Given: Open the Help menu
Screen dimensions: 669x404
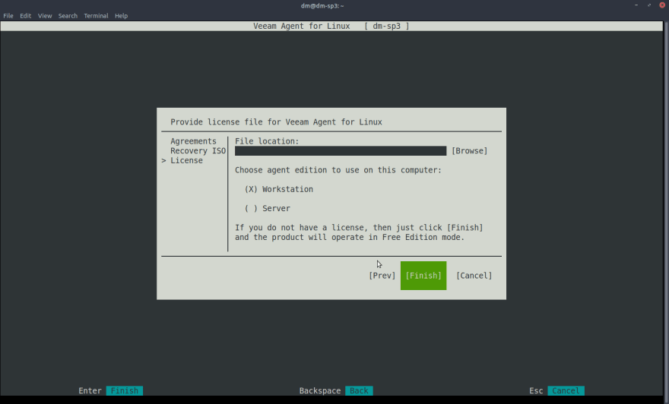Looking at the screenshot, I should coord(121,16).
